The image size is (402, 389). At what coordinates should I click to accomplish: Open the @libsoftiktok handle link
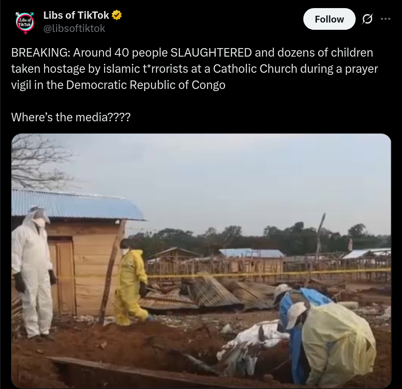click(x=74, y=29)
